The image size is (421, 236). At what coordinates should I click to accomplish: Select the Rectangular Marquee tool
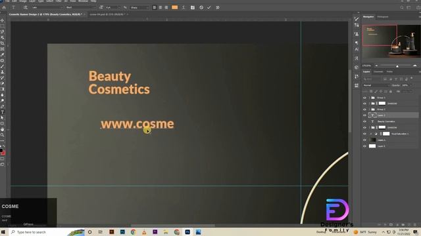pyautogui.click(x=2, y=26)
